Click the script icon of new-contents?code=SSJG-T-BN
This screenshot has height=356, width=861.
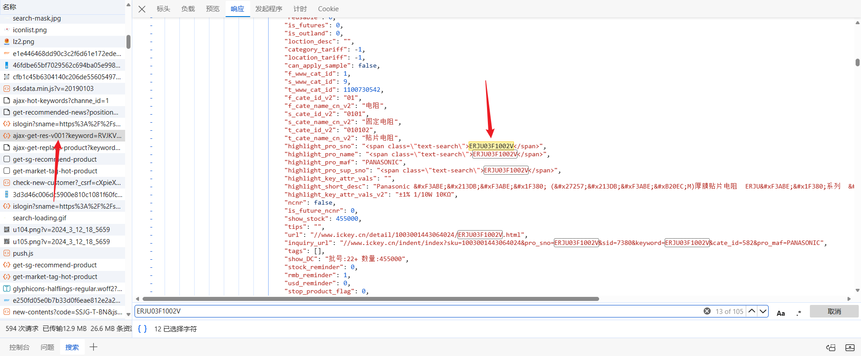7,312
